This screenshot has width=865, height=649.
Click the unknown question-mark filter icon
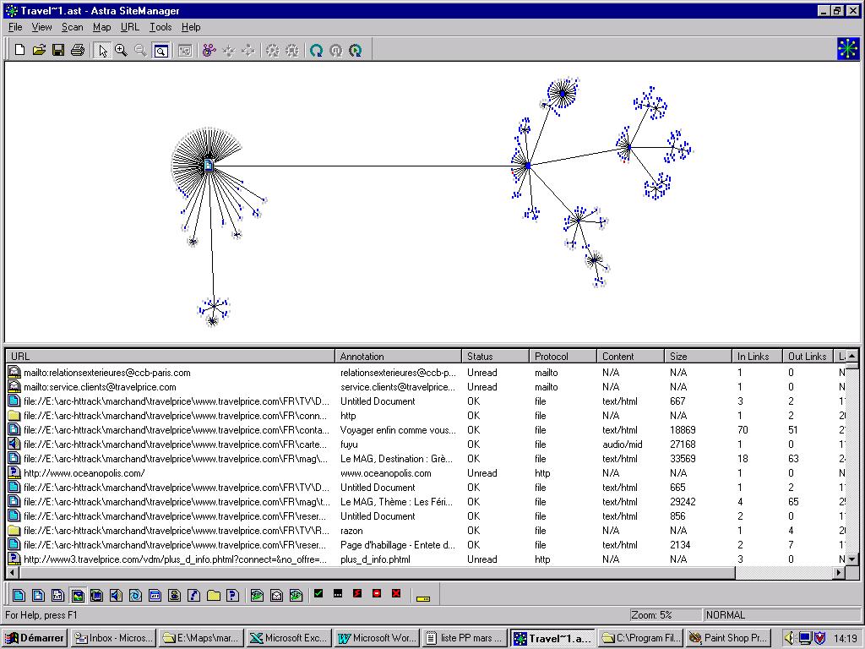pyautogui.click(x=233, y=595)
